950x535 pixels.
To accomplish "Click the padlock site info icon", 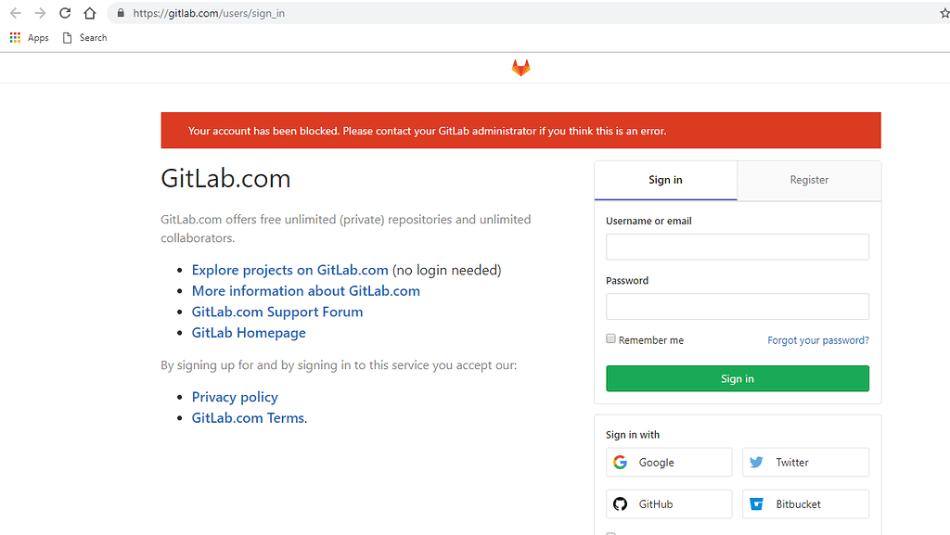I will pos(121,14).
